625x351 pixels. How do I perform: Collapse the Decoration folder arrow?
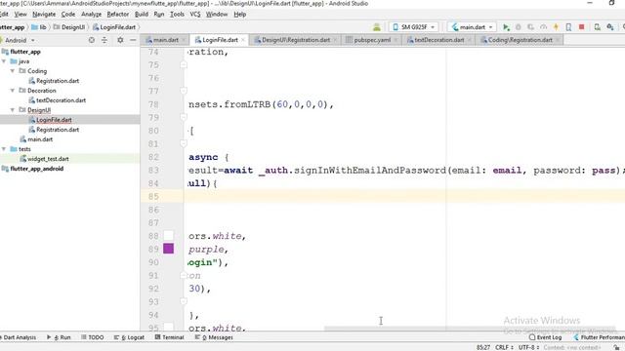(x=13, y=91)
